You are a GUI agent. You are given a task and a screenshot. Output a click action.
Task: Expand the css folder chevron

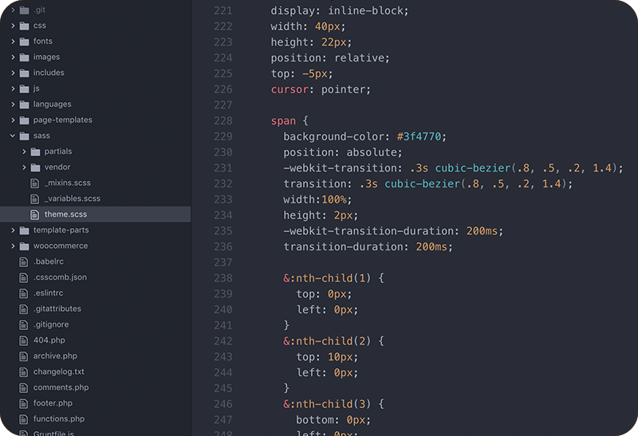point(13,26)
